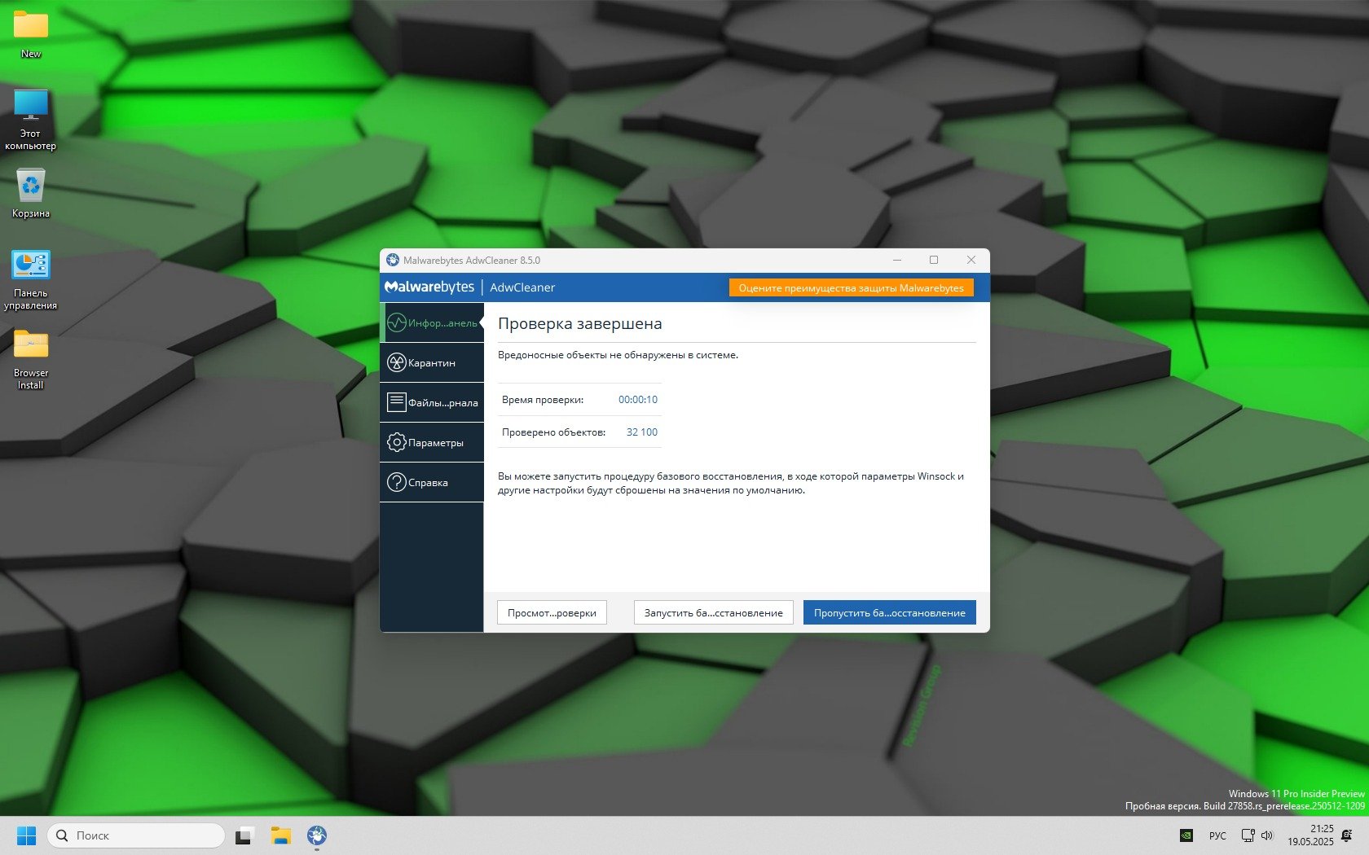Click the Проверено объектов label
The width and height of the screenshot is (1369, 855).
point(553,432)
